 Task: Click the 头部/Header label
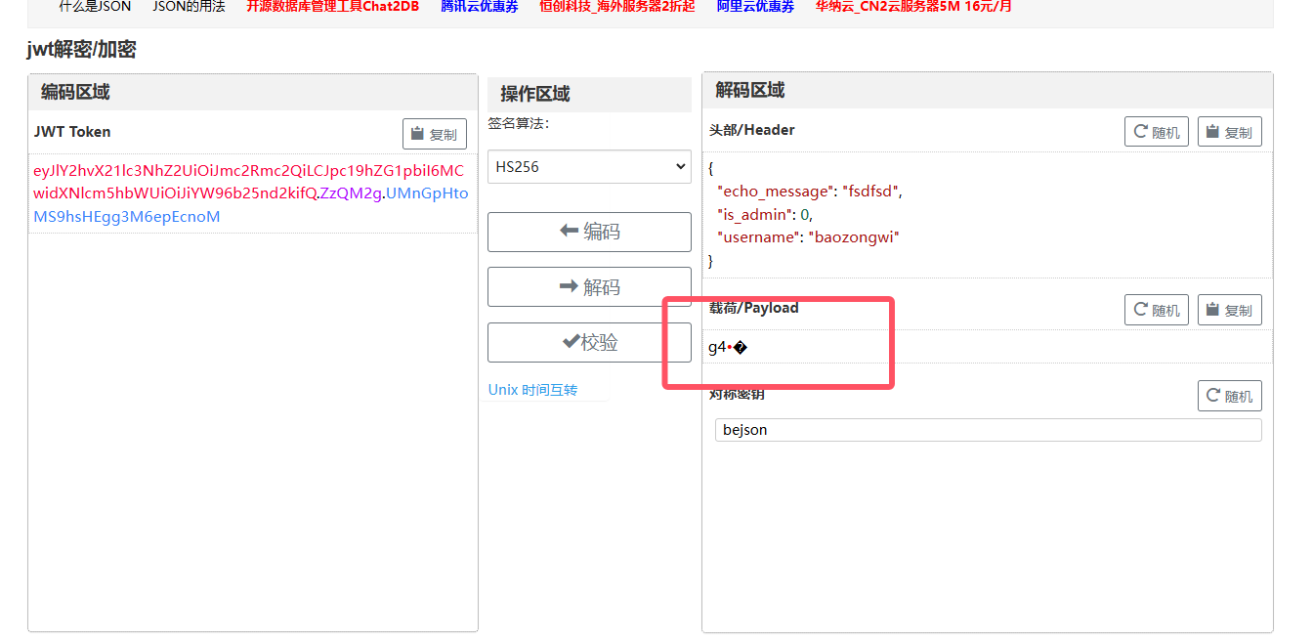click(x=752, y=130)
